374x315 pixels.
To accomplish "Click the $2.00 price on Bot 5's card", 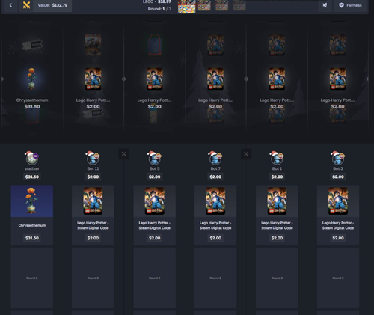I will [154, 238].
